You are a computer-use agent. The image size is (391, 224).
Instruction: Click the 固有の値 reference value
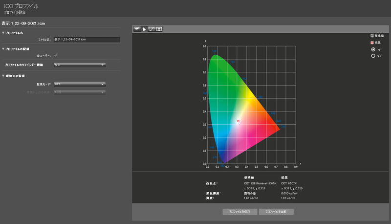coord(250,193)
